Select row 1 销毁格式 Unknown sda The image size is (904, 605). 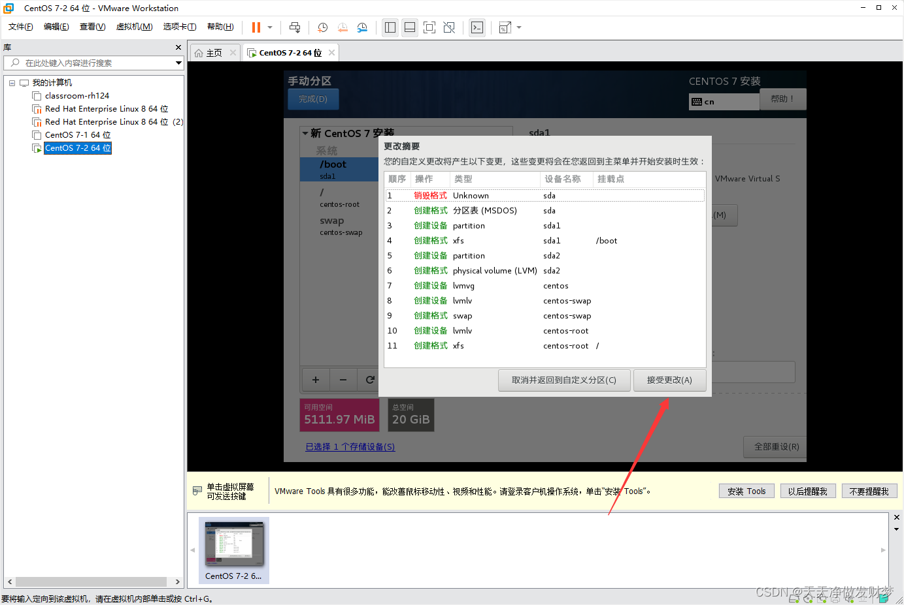[x=545, y=196]
